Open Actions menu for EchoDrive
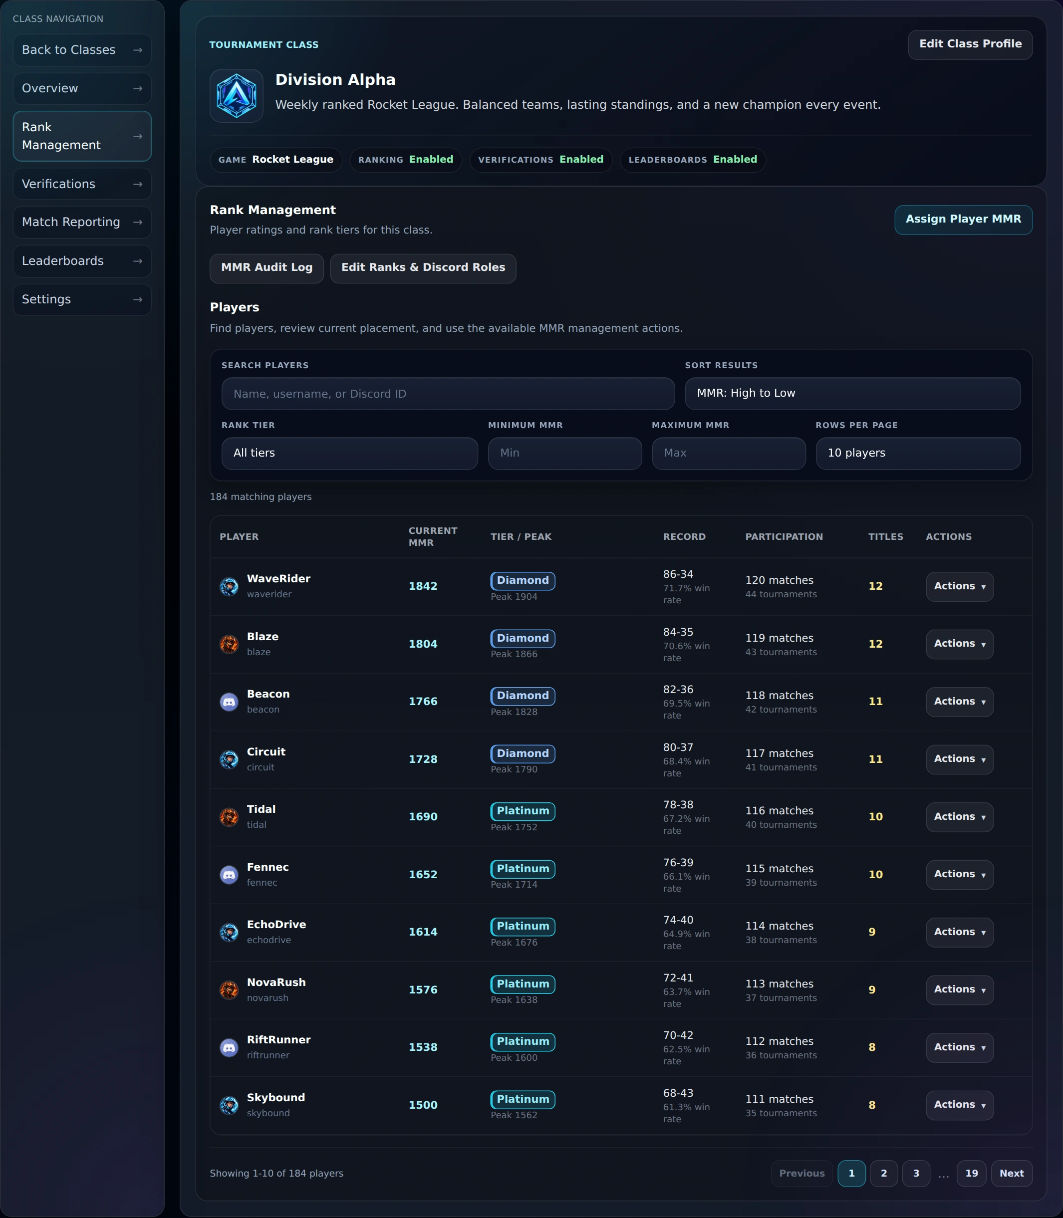The width and height of the screenshot is (1063, 1218). [x=959, y=932]
